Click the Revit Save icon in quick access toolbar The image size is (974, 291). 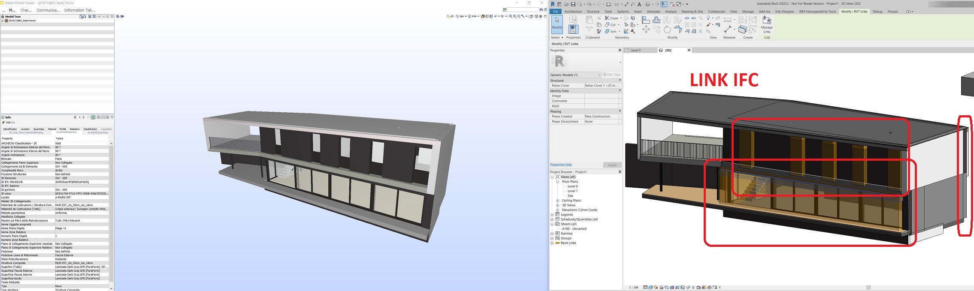(x=573, y=4)
